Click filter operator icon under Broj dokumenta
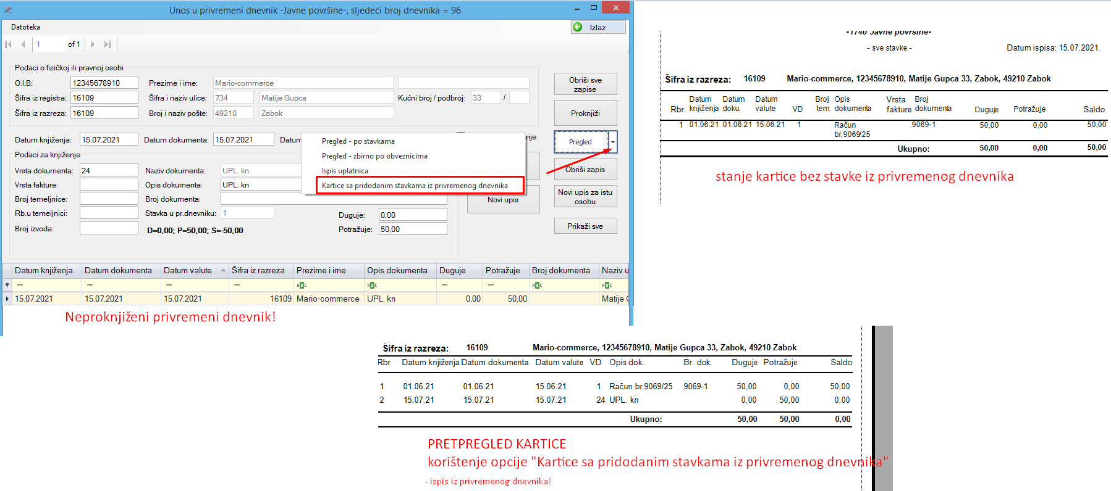The width and height of the screenshot is (1111, 491). coord(537,286)
